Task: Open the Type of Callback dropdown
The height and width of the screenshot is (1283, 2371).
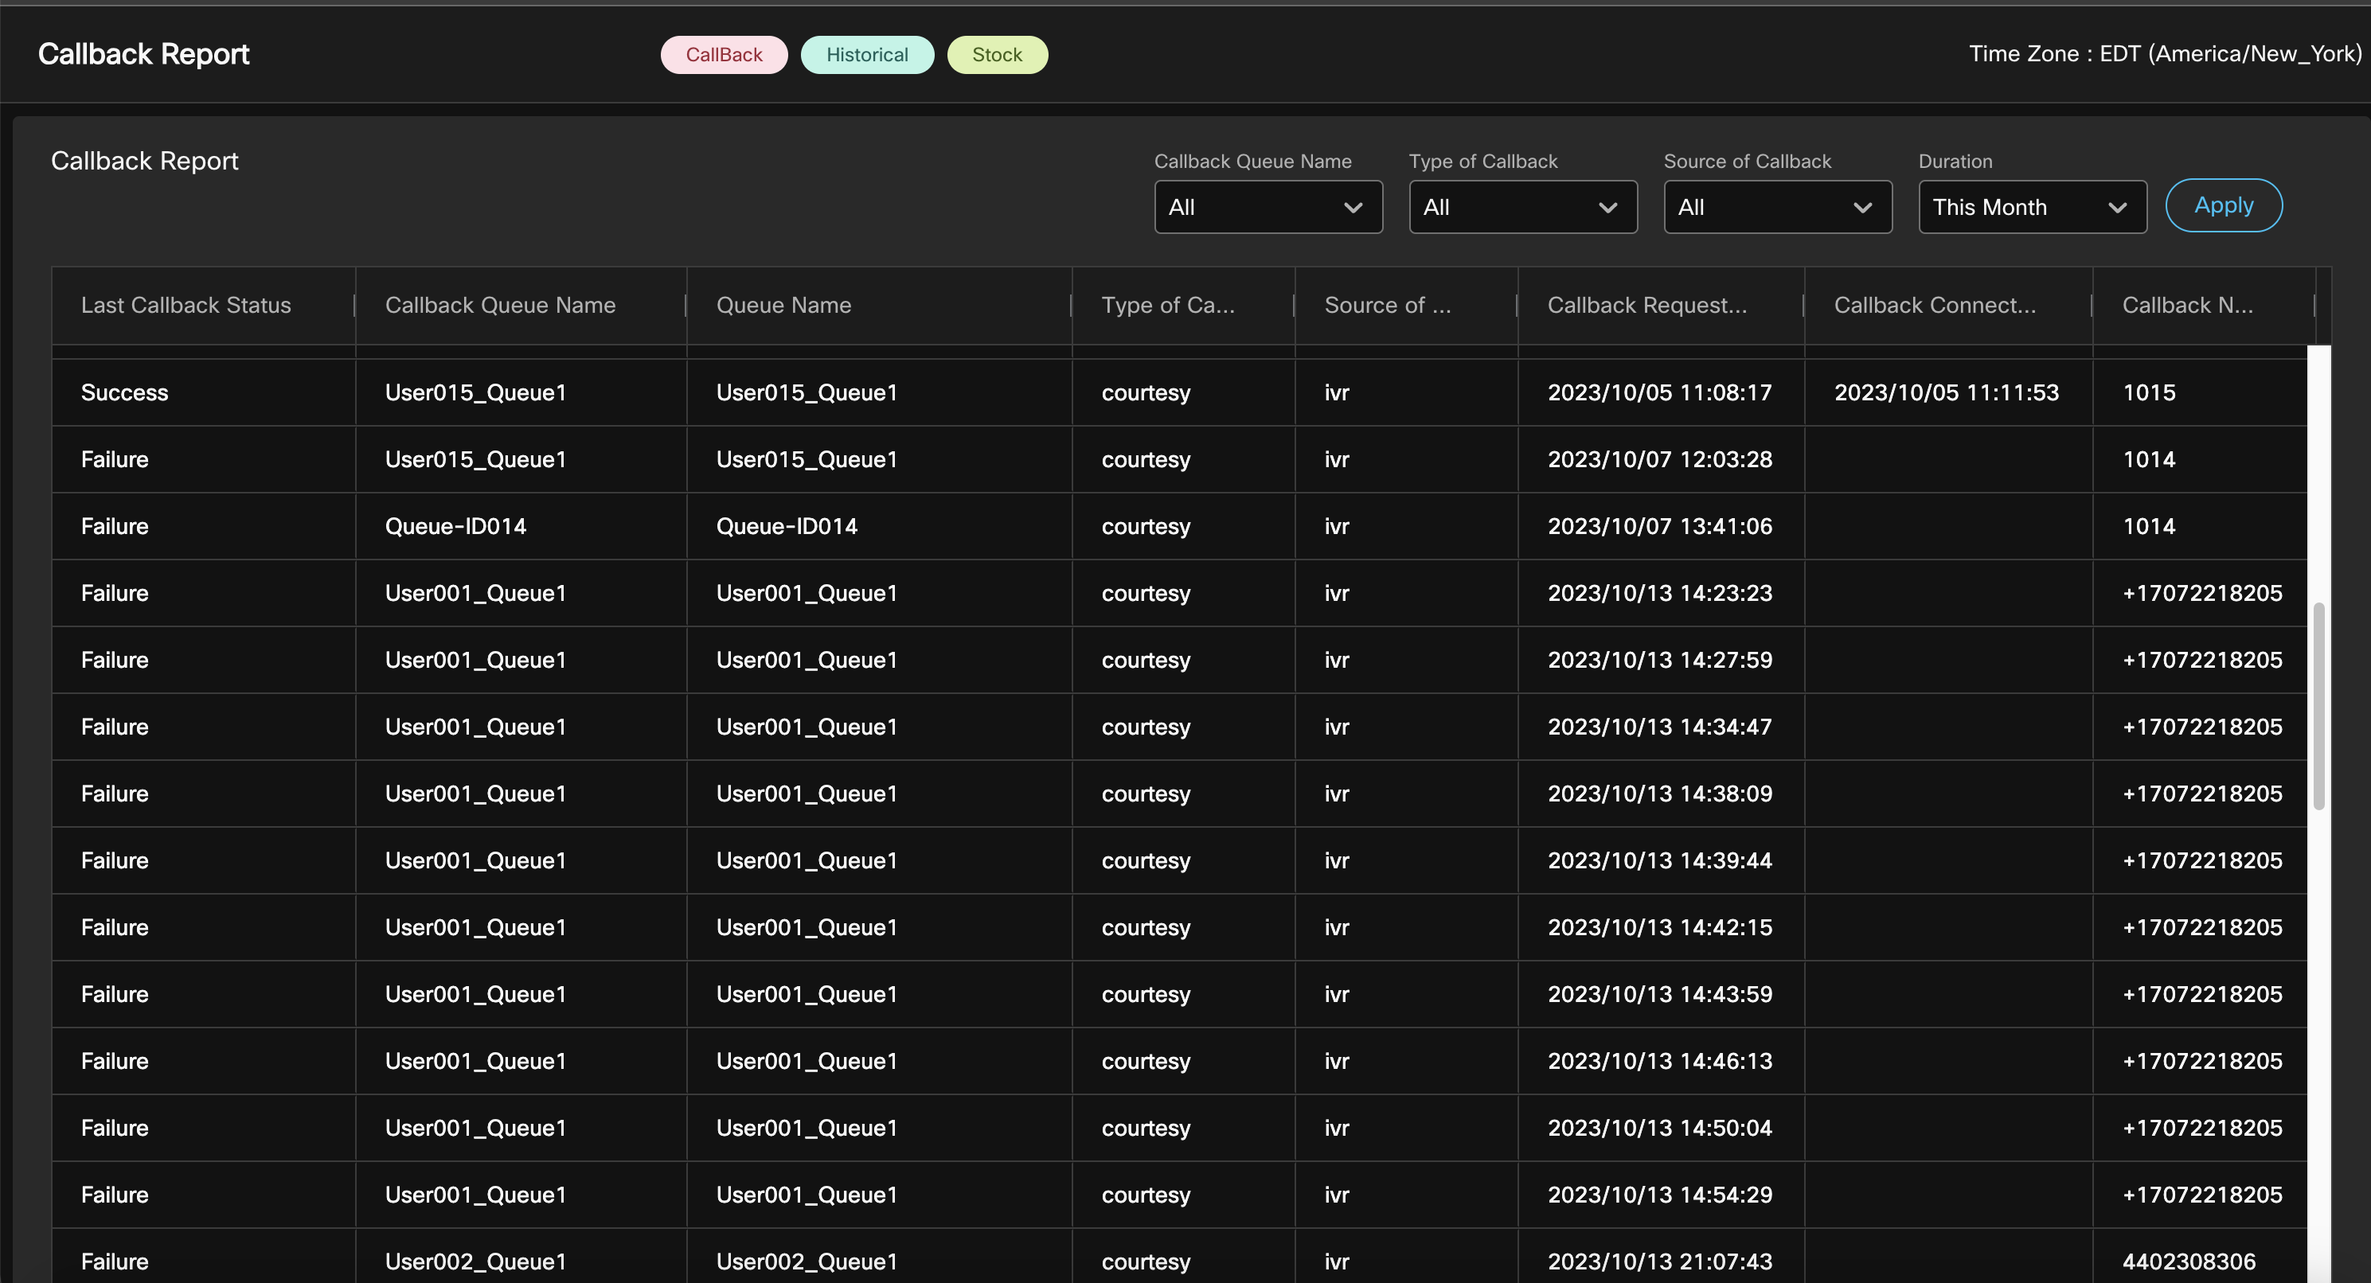Action: tap(1522, 207)
